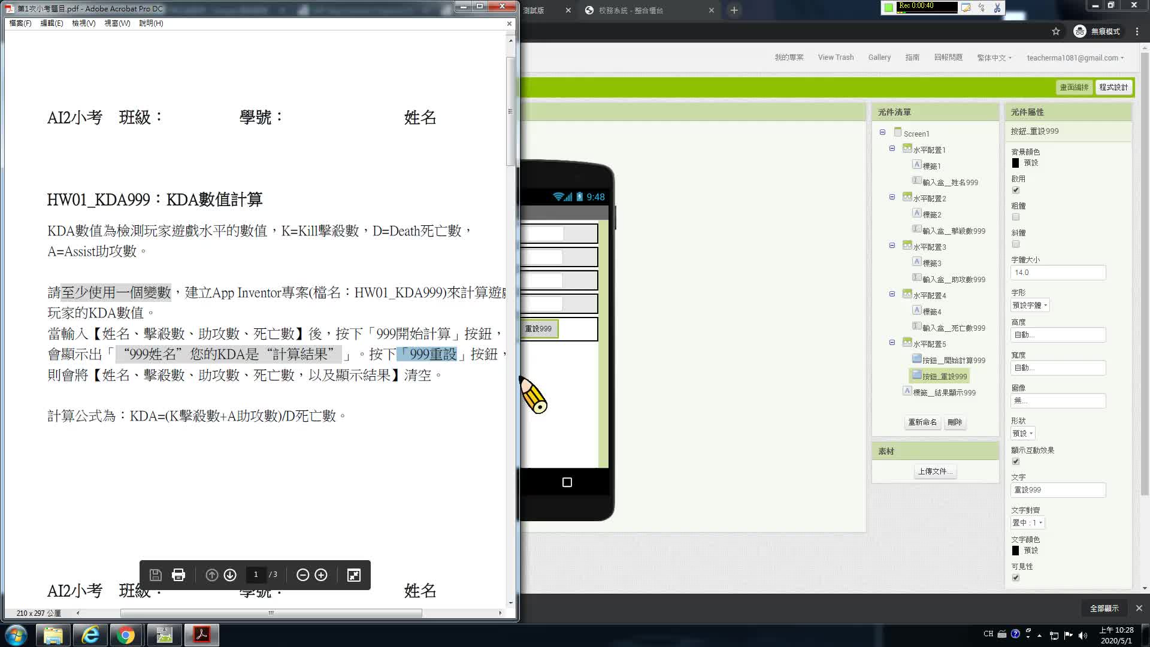Toggle the 粗體 bold checkbox

click(x=1016, y=217)
